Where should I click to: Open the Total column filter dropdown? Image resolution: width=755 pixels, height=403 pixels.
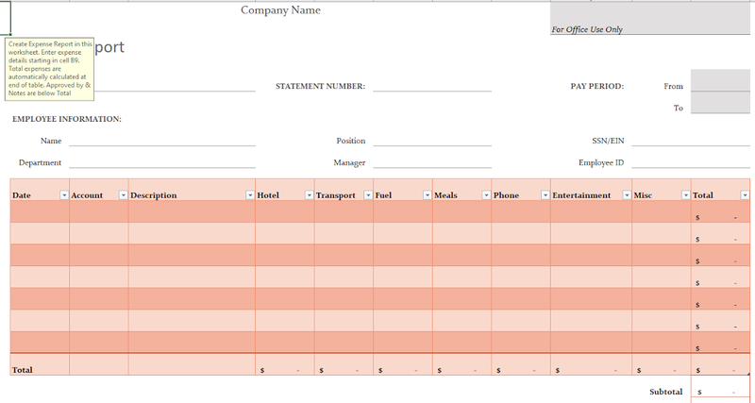(745, 195)
